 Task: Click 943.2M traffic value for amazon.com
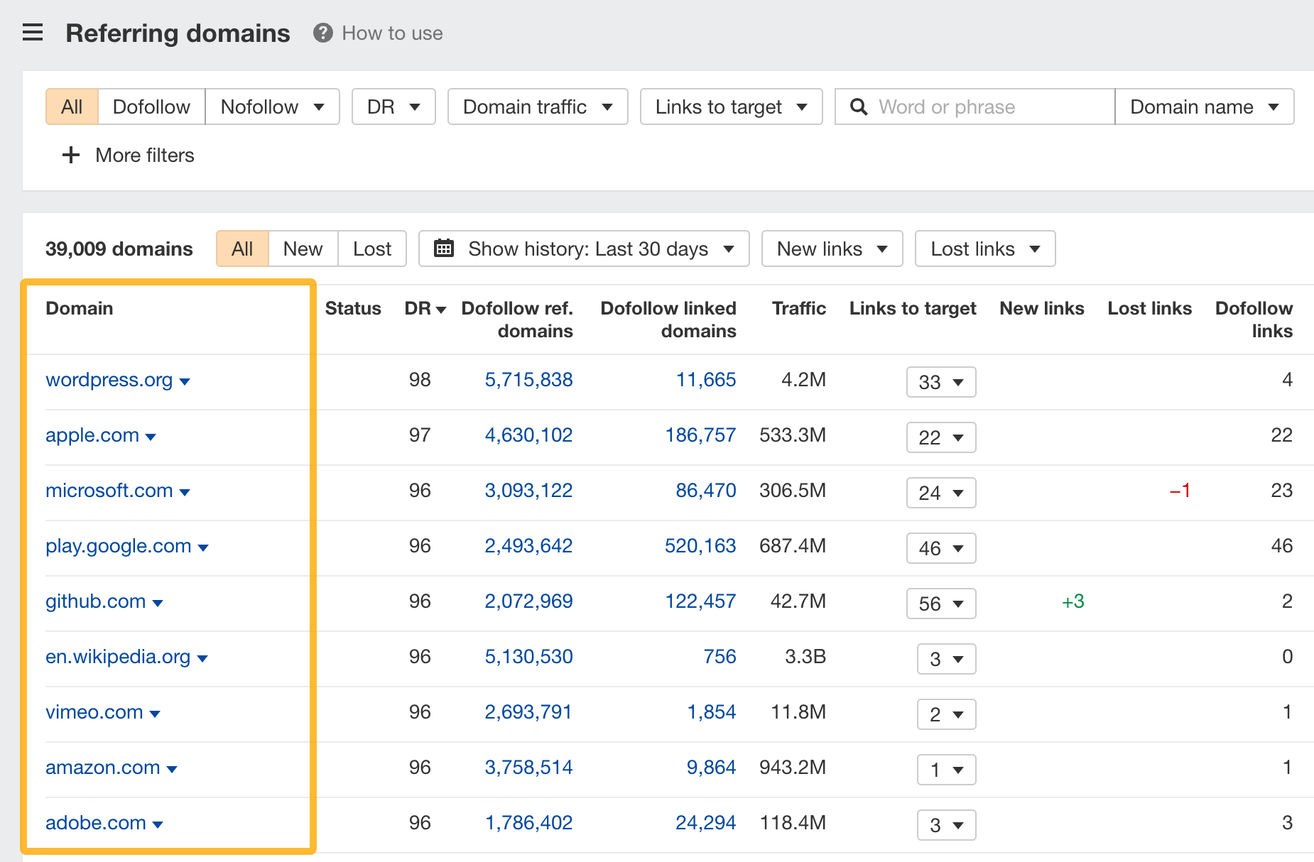pyautogui.click(x=793, y=768)
